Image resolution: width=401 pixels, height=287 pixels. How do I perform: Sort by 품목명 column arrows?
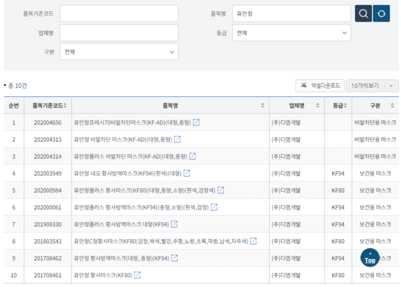262,105
